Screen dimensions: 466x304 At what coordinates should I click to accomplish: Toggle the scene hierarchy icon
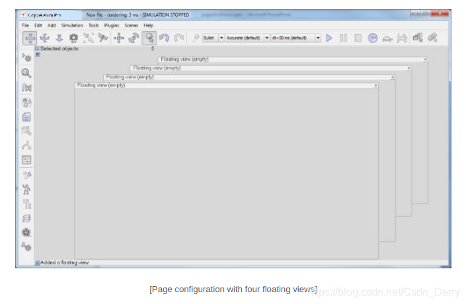click(26, 204)
